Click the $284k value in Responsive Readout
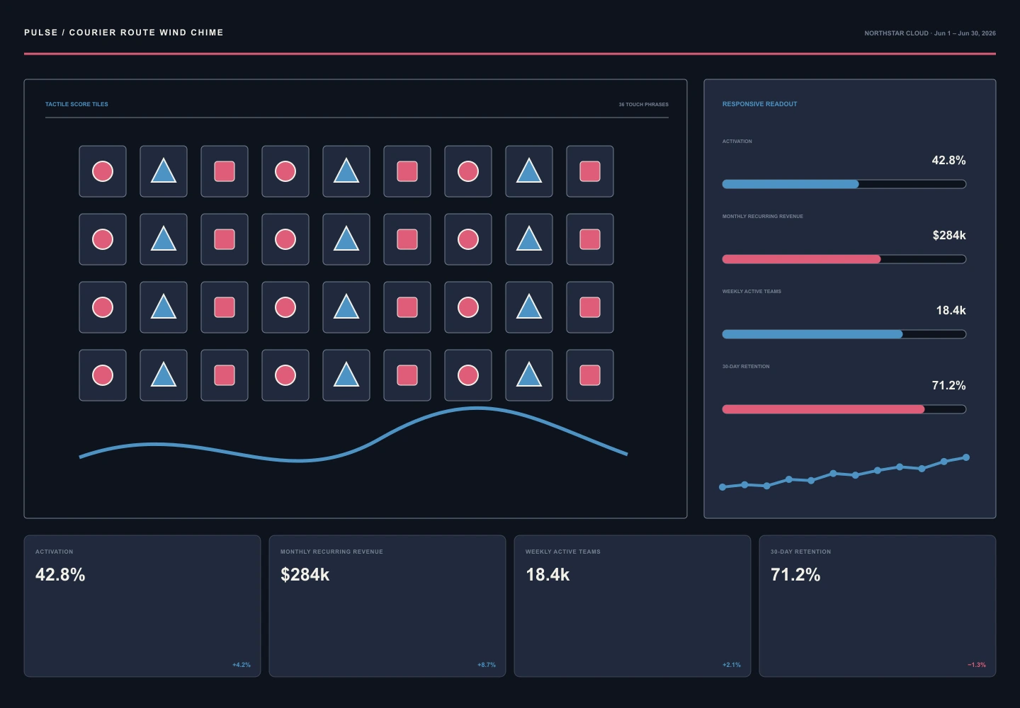The height and width of the screenshot is (708, 1020). [x=949, y=235]
